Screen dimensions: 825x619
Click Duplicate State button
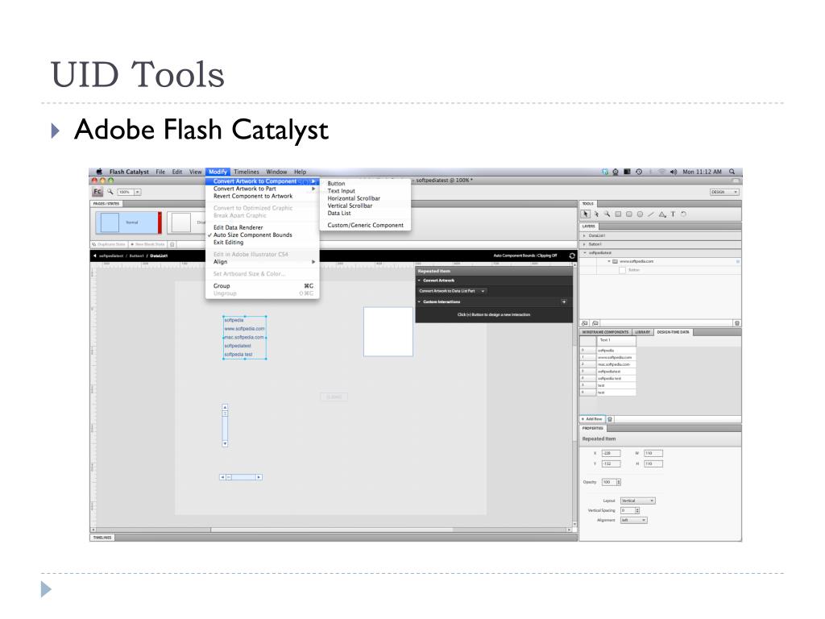[109, 244]
